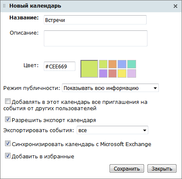Uncheck Добавить в избранные

[8, 156]
